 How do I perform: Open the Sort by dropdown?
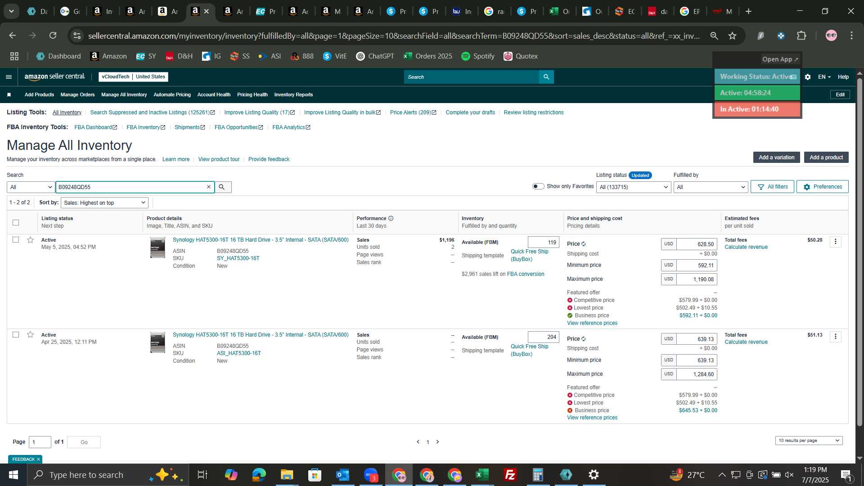[104, 203]
